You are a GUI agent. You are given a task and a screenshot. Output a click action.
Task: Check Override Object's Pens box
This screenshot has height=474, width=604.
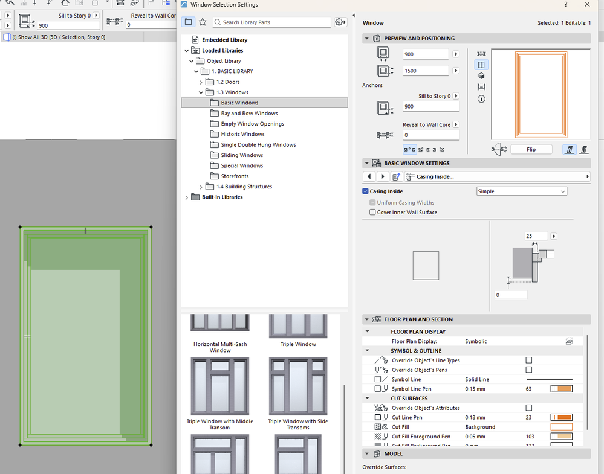tap(529, 370)
